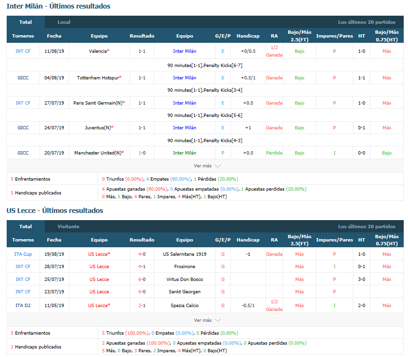Click the date 04/08/19
Screen dimensions: 408x357
(x=54, y=78)
